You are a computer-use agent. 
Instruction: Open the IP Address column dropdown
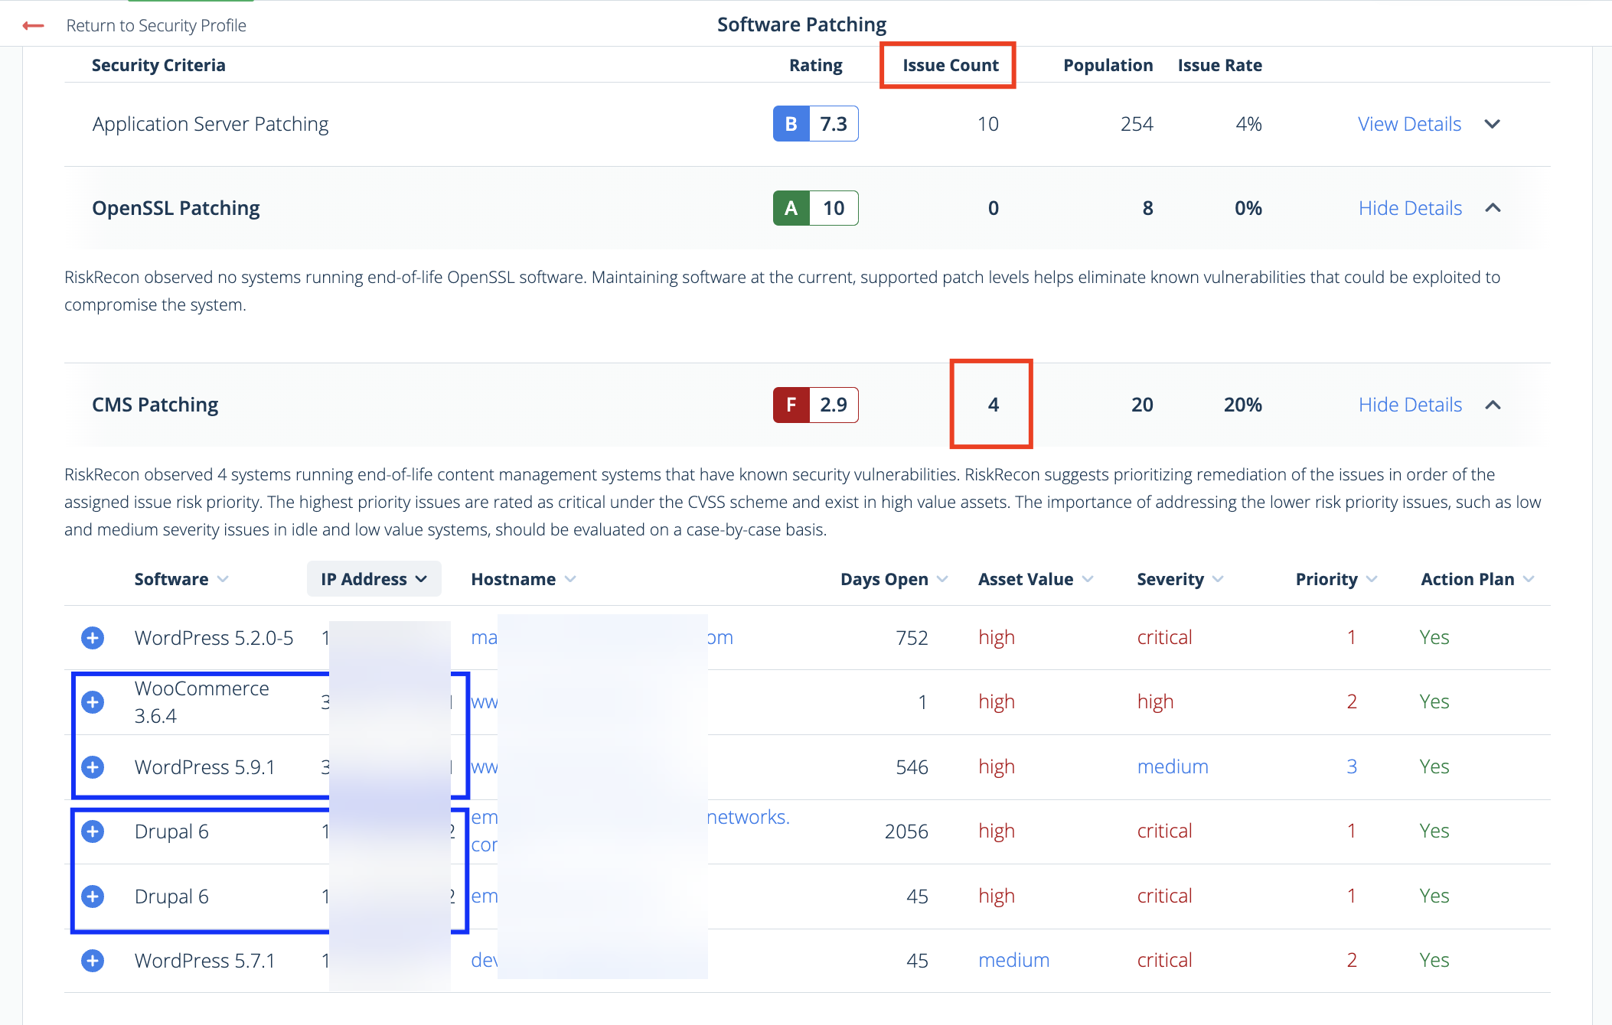coord(374,579)
